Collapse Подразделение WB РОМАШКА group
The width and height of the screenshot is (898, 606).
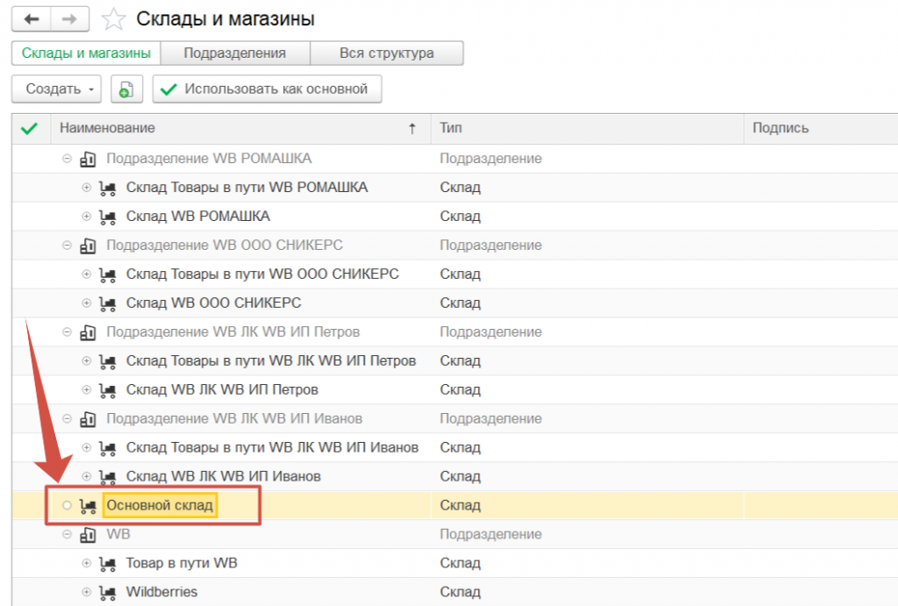67,160
